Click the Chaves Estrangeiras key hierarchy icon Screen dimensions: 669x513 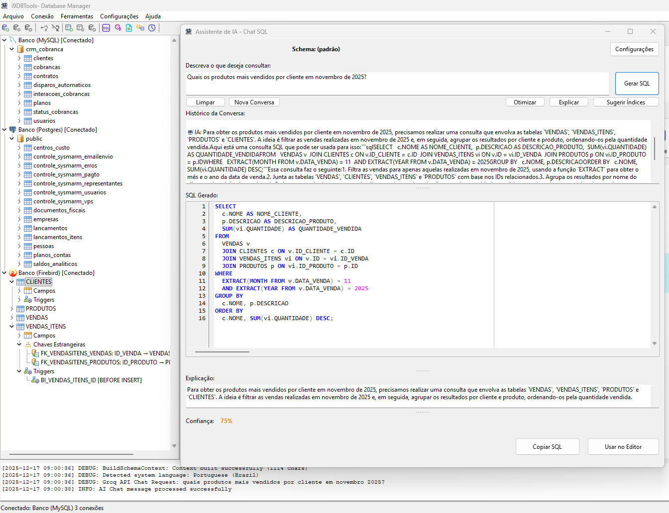[28, 344]
